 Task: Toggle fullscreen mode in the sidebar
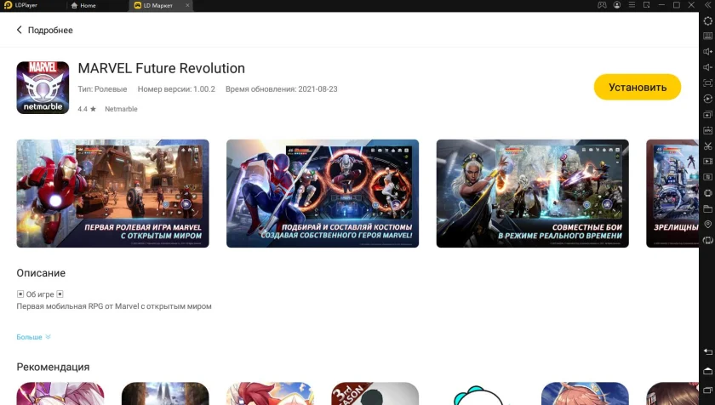pyautogui.click(x=707, y=83)
